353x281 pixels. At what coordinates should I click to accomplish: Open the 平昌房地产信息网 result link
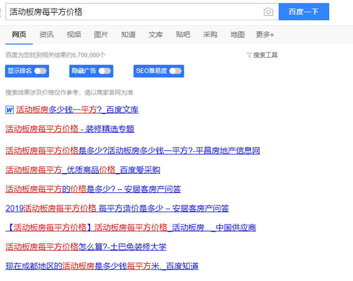133,151
